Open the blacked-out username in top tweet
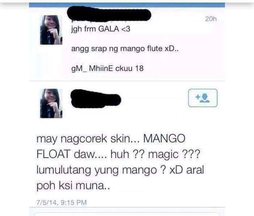 point(109,13)
